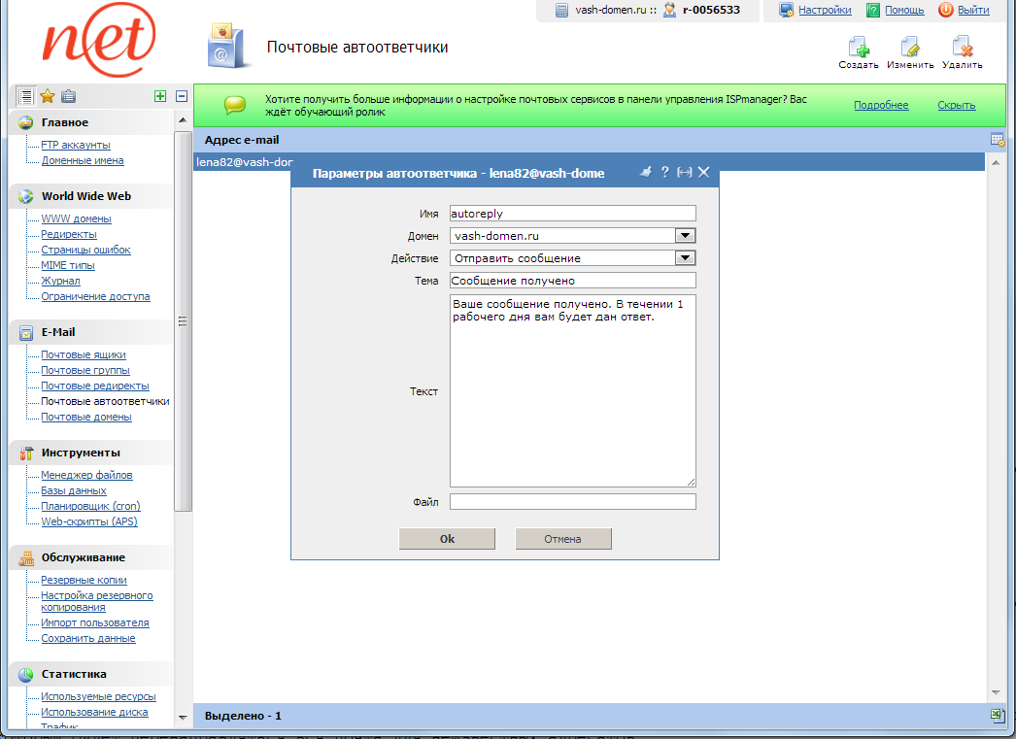Hide the training video banner via Скрыть link
The image size is (1016, 739).
tap(956, 104)
